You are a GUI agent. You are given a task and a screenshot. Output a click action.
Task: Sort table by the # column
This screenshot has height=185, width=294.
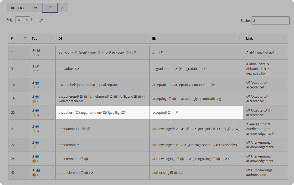tap(19, 38)
